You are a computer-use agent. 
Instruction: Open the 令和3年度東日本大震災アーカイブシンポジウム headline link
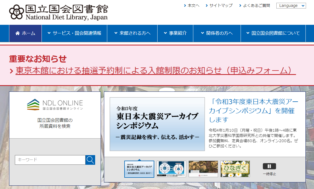(254, 111)
